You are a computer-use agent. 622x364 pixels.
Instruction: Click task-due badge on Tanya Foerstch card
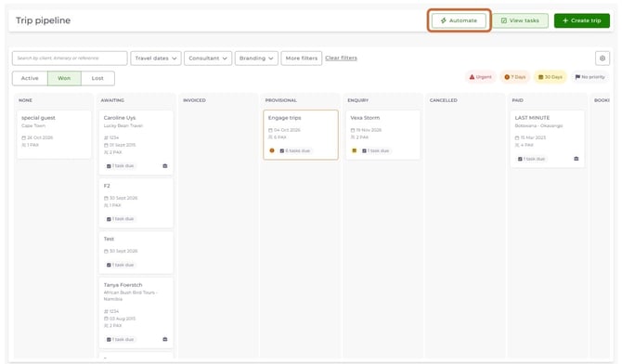point(120,339)
